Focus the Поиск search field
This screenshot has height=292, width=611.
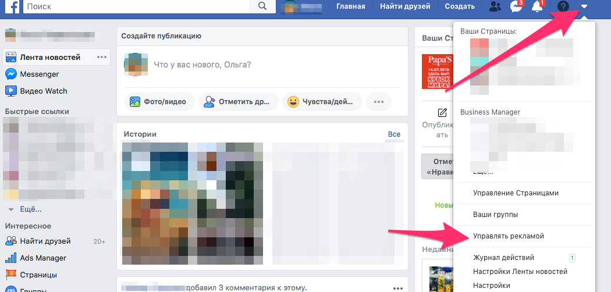(x=136, y=6)
